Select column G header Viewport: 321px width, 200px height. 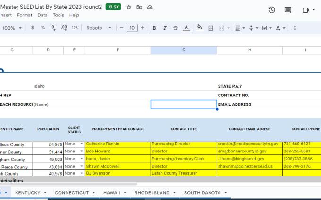(184, 50)
